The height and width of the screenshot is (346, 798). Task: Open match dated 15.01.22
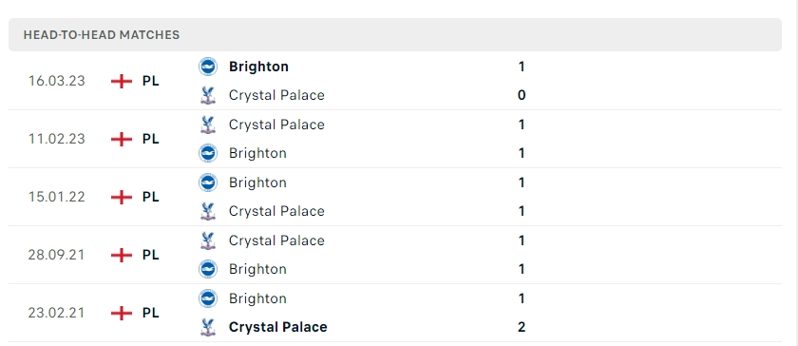395,197
